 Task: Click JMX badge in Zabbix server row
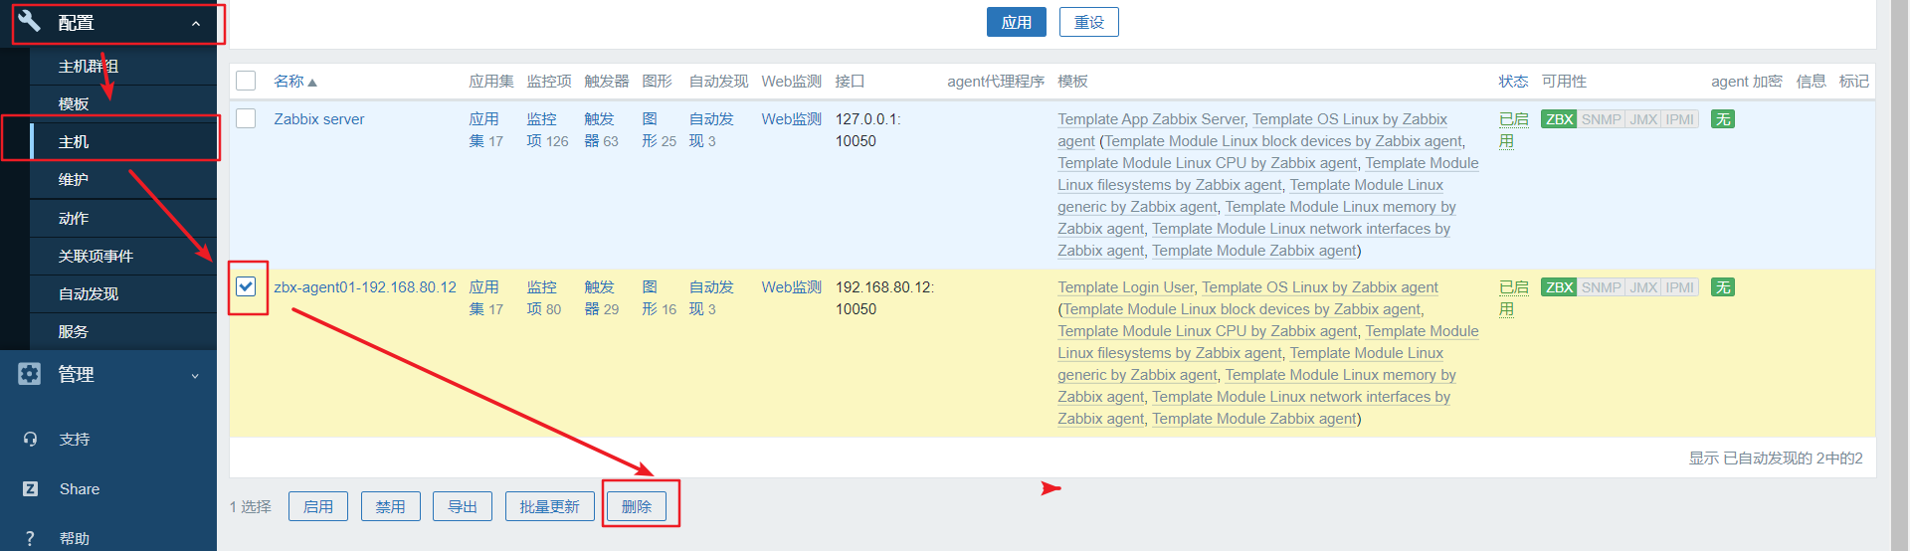click(x=1643, y=119)
